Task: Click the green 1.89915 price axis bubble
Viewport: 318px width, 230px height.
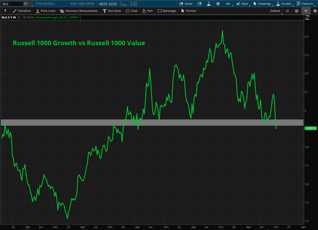Action: click(x=311, y=128)
